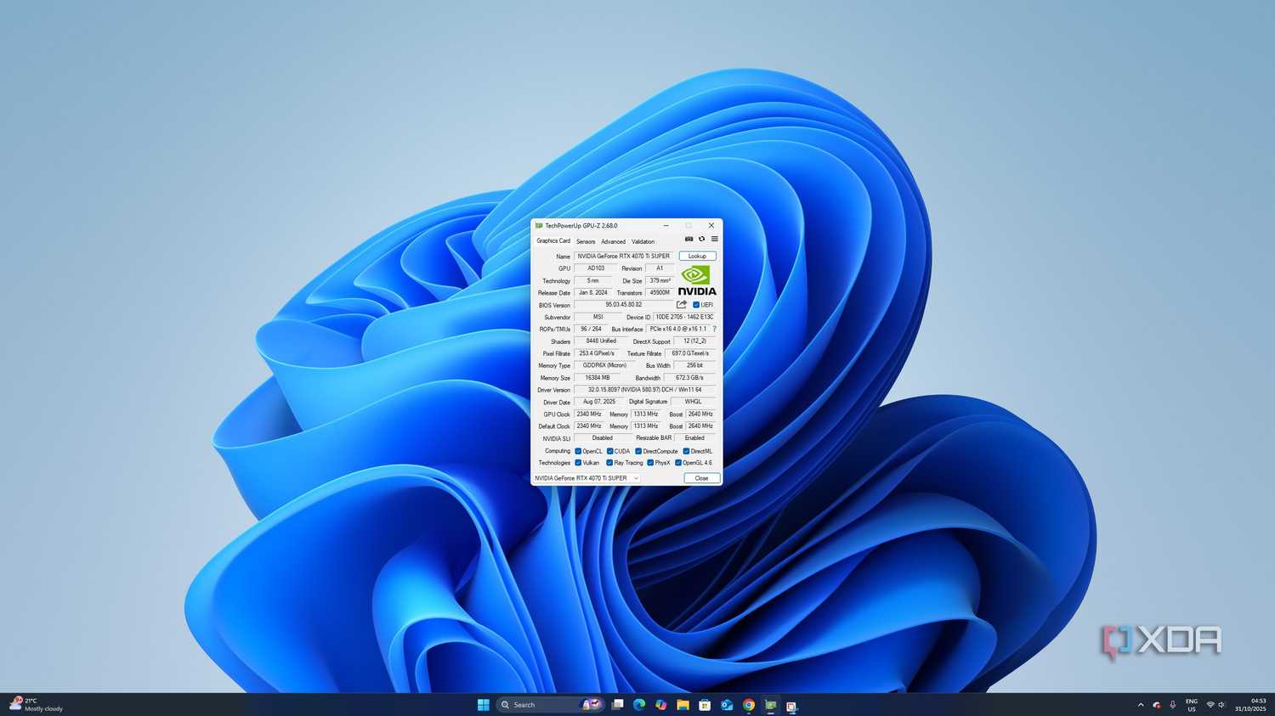Open Google Chrome from the taskbar
The image size is (1275, 716).
pyautogui.click(x=749, y=704)
